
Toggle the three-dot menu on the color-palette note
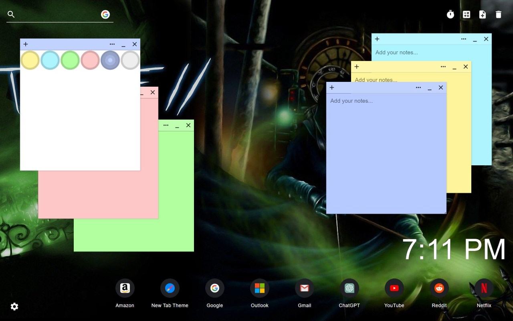(112, 44)
